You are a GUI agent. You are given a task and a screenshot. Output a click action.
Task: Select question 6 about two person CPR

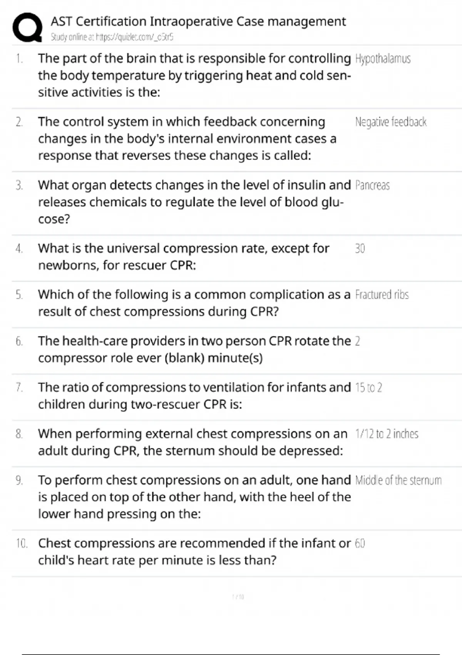(194, 349)
